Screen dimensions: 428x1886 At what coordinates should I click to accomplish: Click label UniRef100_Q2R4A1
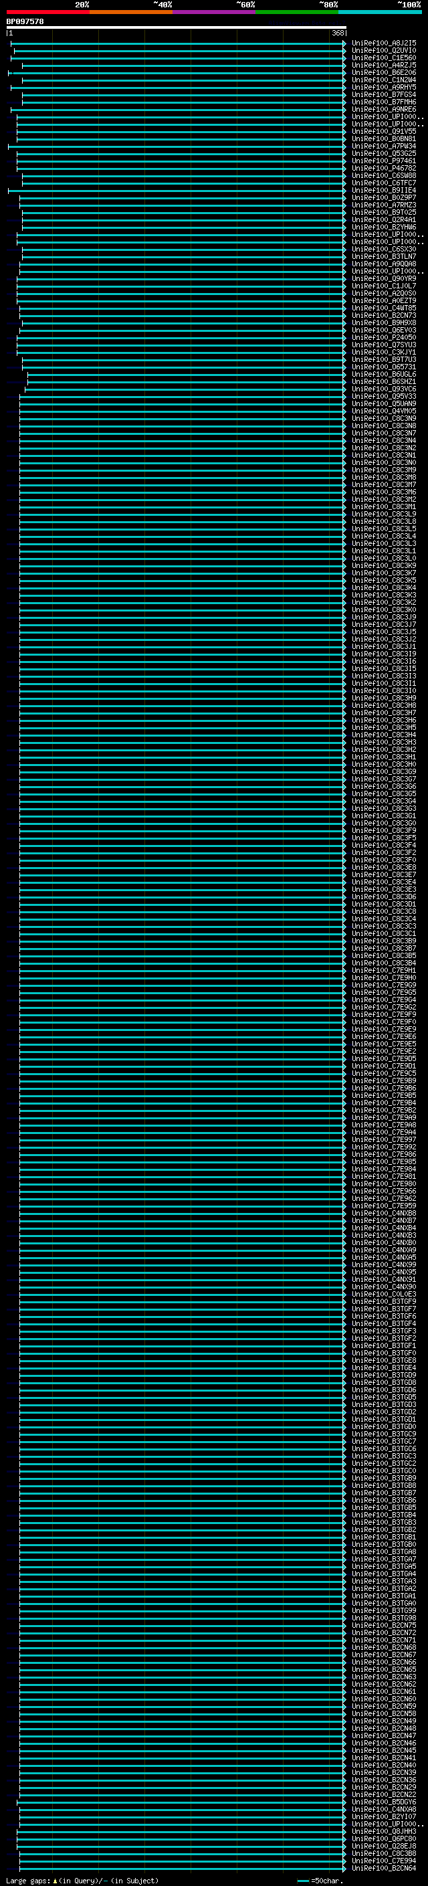pyautogui.click(x=384, y=219)
